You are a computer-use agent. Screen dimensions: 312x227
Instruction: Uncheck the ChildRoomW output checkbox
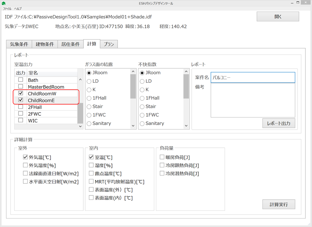point(21,93)
